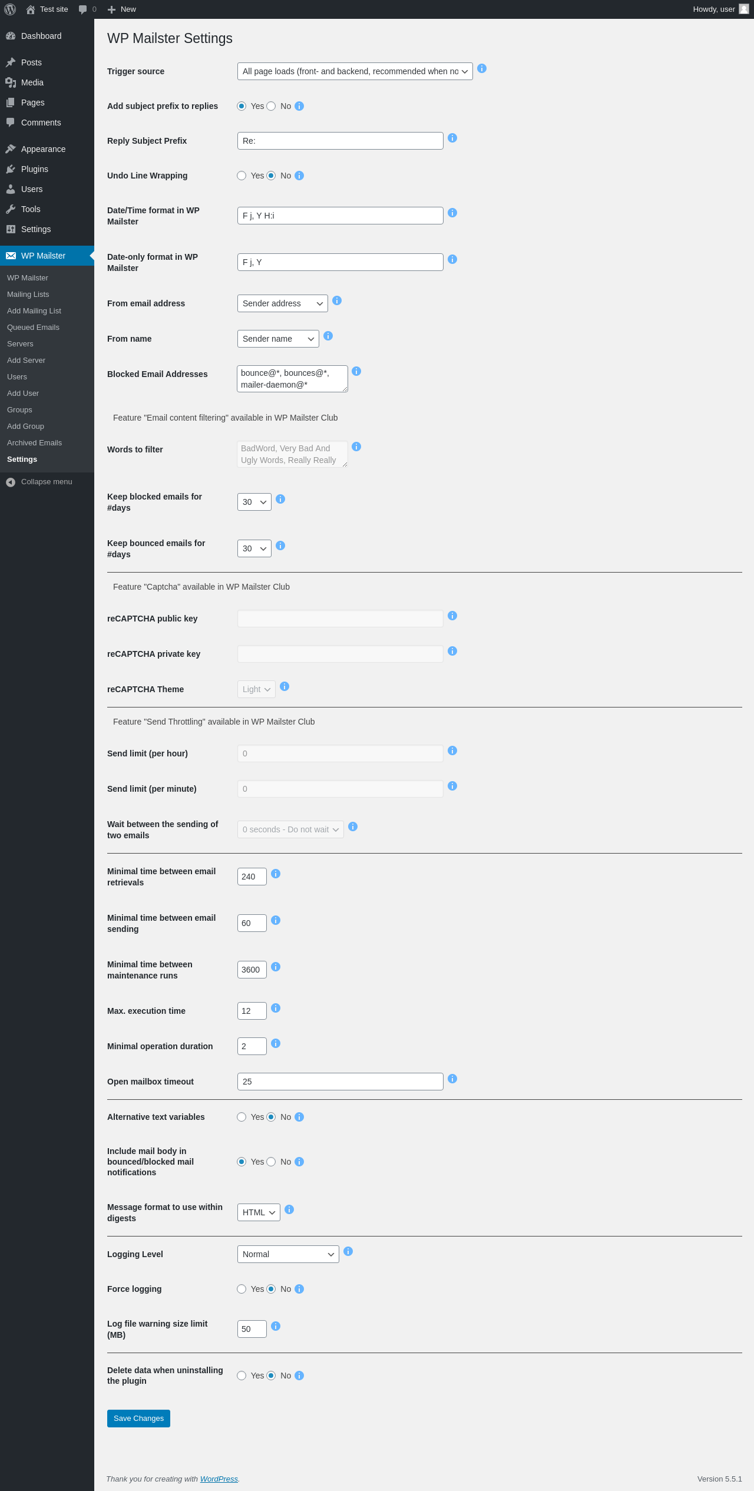Click the Save Changes button
Image resolution: width=754 pixels, height=1491 pixels.
click(x=138, y=1419)
